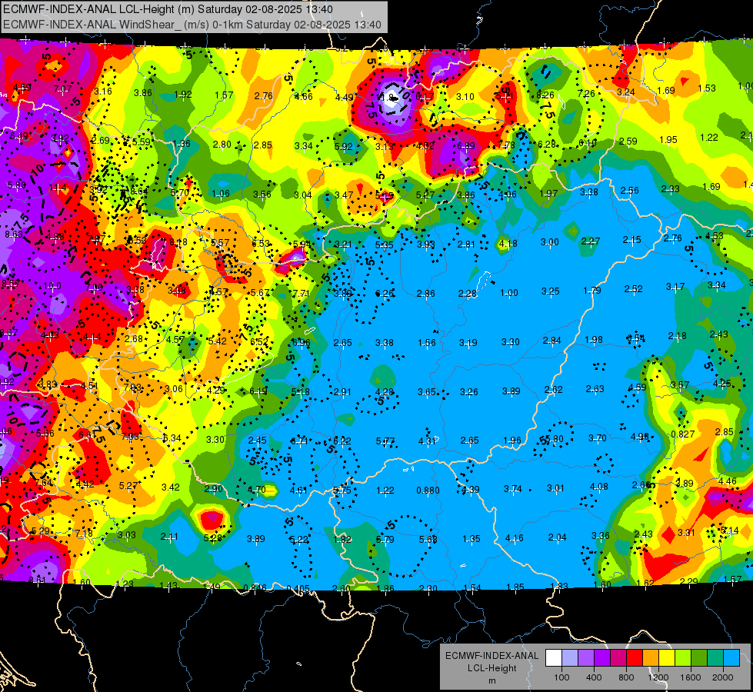Click the 1.92 wind shear value
The image size is (753, 692).
183,94
